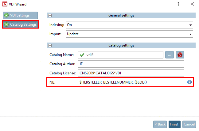This screenshot has height=131, width=199.
Task: Click the green checkmark in Catalog Name field
Action: [x=82, y=55]
